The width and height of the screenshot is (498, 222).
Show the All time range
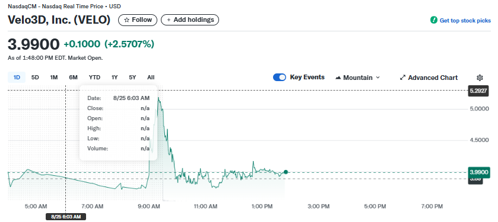pyautogui.click(x=151, y=78)
